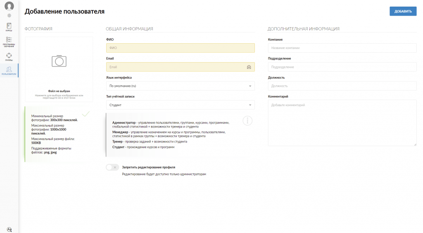Image resolution: width=423 pixels, height=233 pixels.
Task: Open the user profile avatar
Action: point(9,6)
